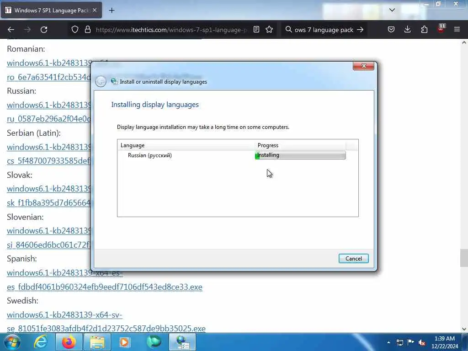Image resolution: width=468 pixels, height=351 pixels.
Task: Close the Windows 7 SP1 Language Pack tab
Action: coord(95,11)
